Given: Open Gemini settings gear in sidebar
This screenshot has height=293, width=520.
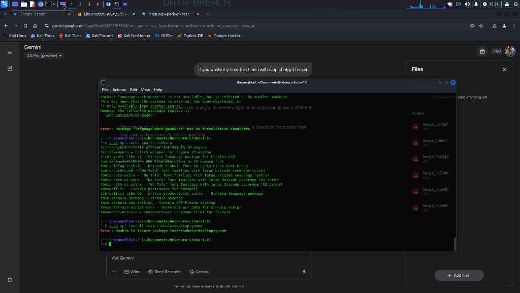Looking at the screenshot, I should [10, 280].
